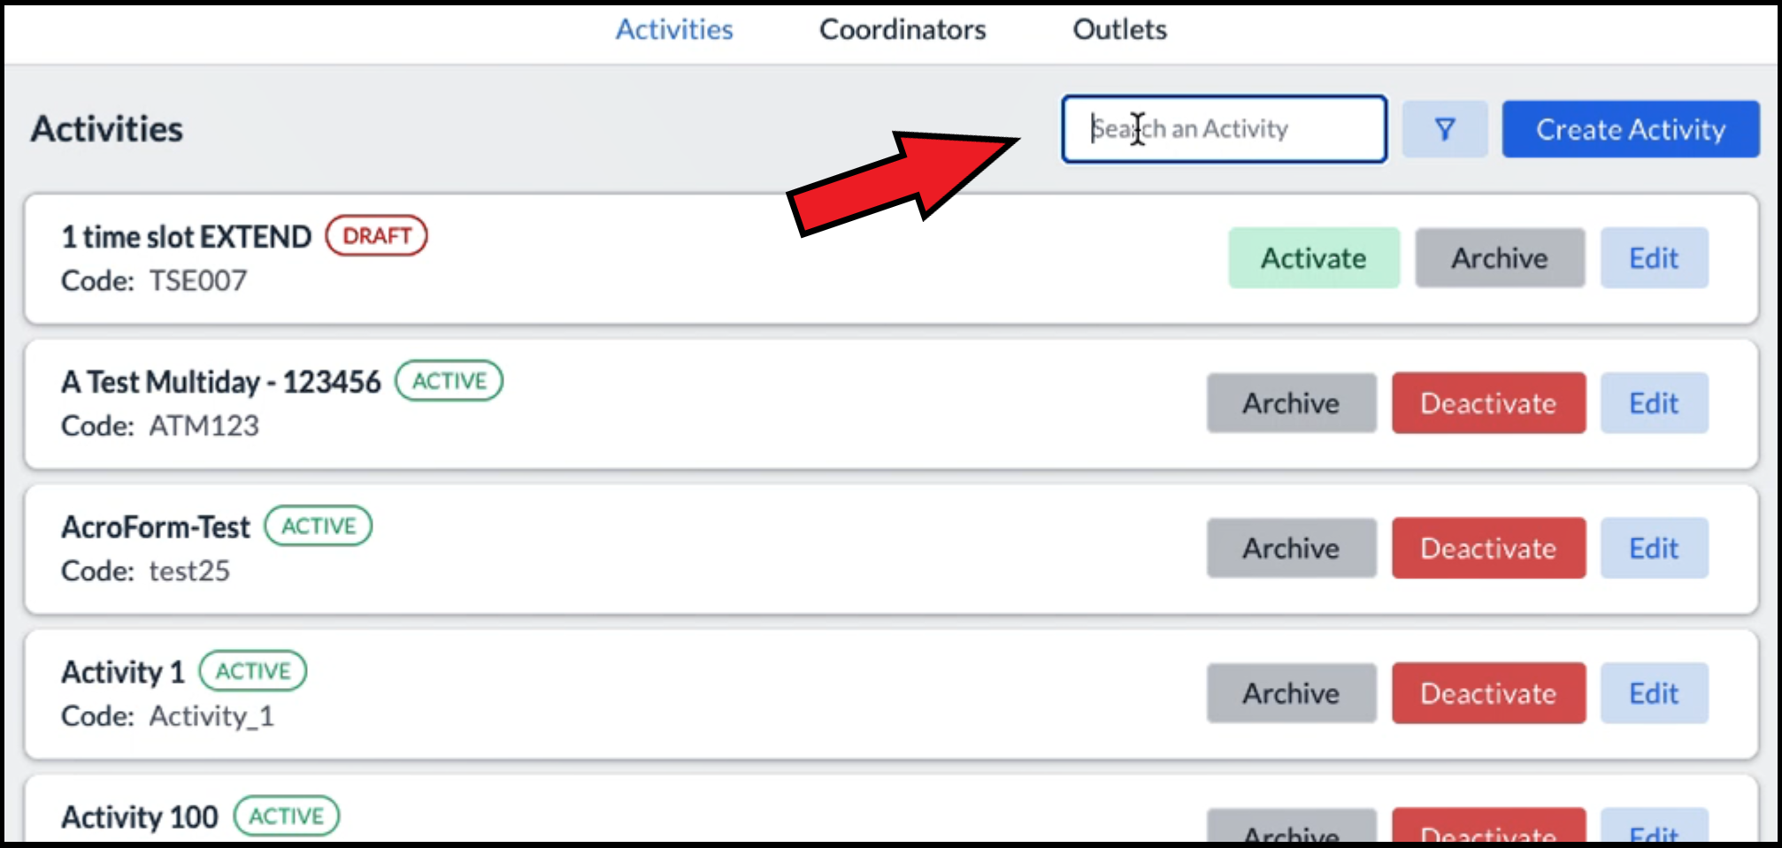Switch to the Coordinators tab
The width and height of the screenshot is (1782, 848).
coord(902,29)
